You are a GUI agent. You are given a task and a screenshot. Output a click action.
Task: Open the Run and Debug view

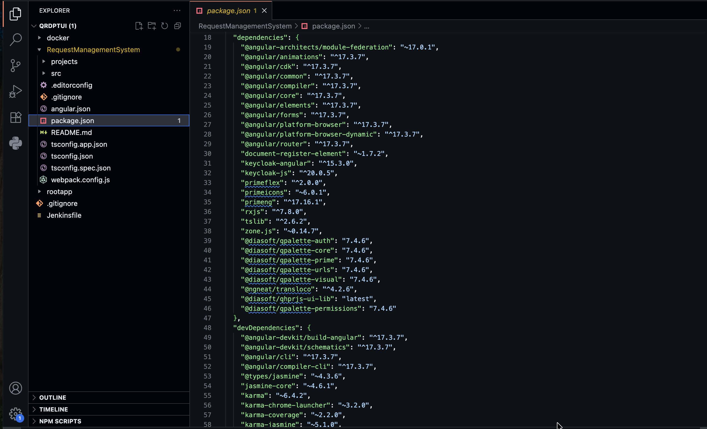pos(16,91)
